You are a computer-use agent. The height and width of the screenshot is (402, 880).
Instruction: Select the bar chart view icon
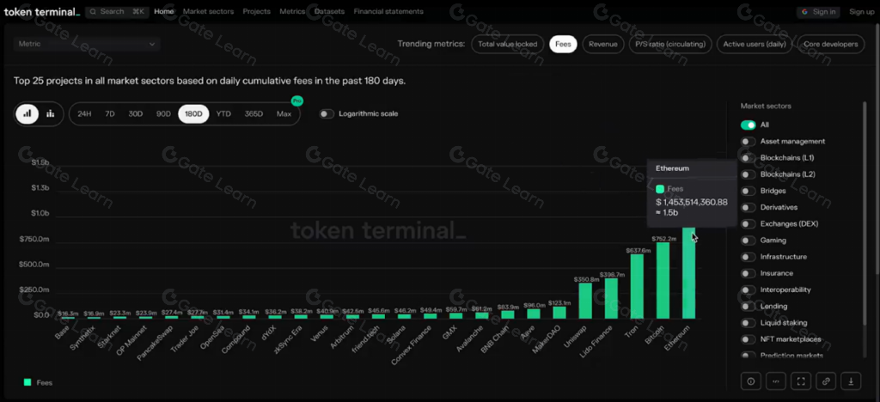[x=27, y=113]
